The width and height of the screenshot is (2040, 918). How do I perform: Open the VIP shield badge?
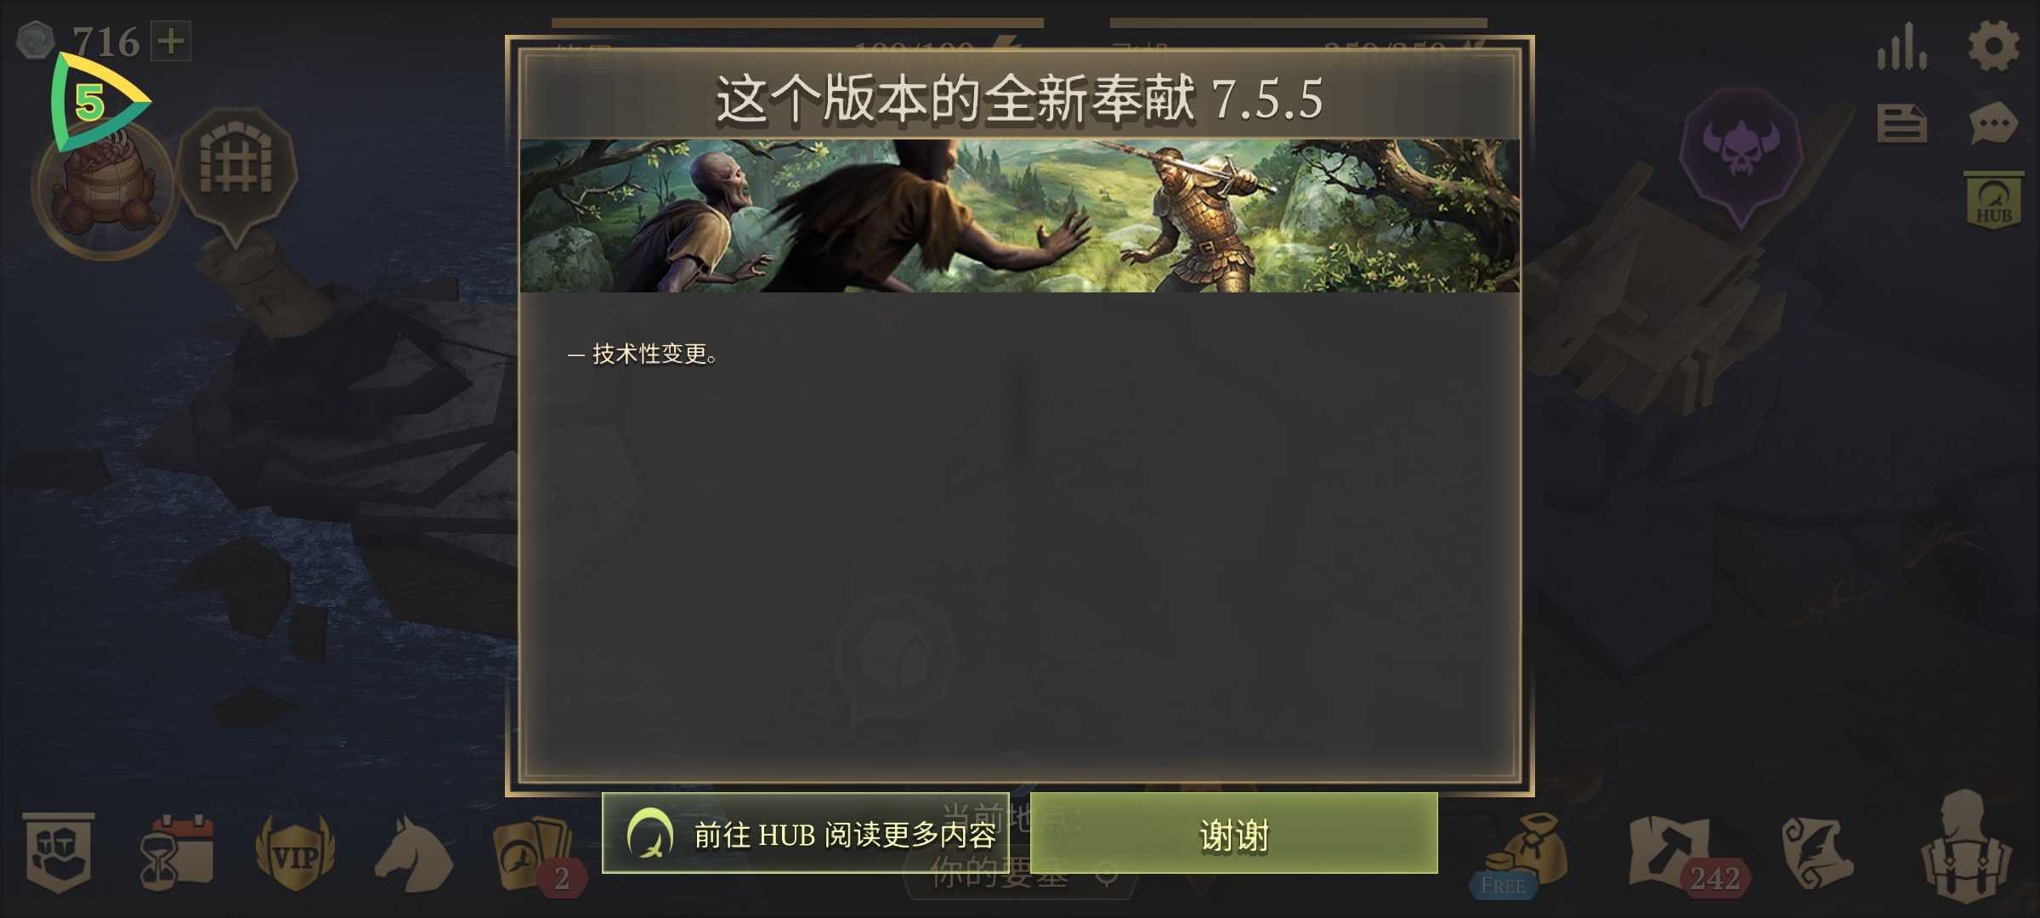click(x=295, y=853)
